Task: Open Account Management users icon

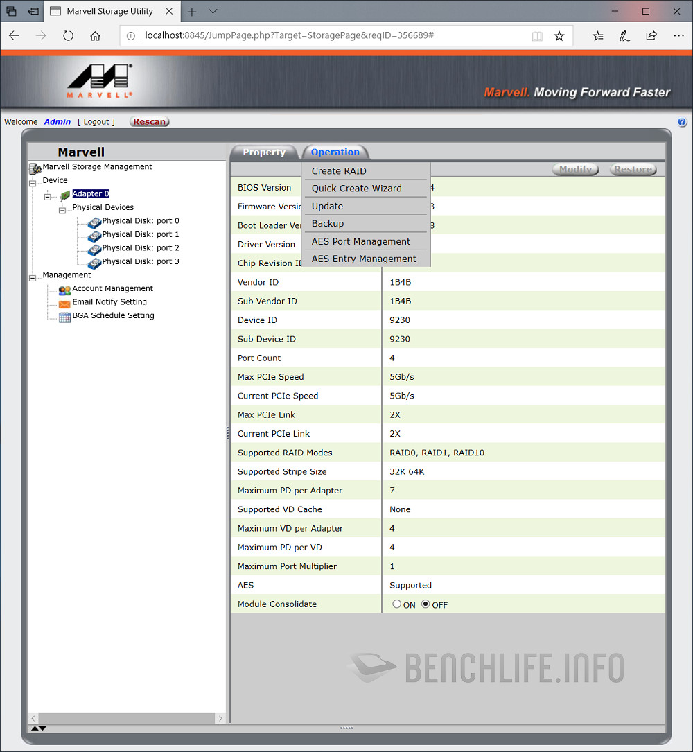Action: [x=64, y=290]
